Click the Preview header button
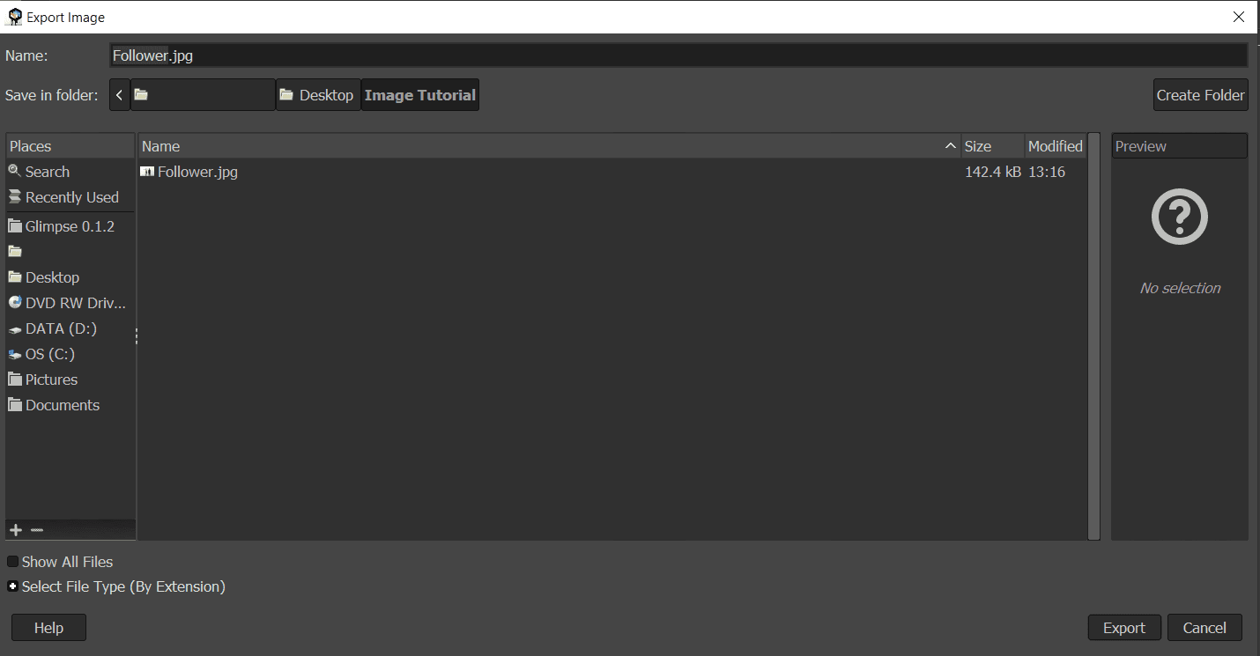Screen dimensions: 1260x656 [x=1180, y=146]
